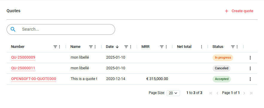Image resolution: width=264 pixels, height=108 pixels.
Task: Open the Status column three-dot menu
Action: tap(237, 47)
